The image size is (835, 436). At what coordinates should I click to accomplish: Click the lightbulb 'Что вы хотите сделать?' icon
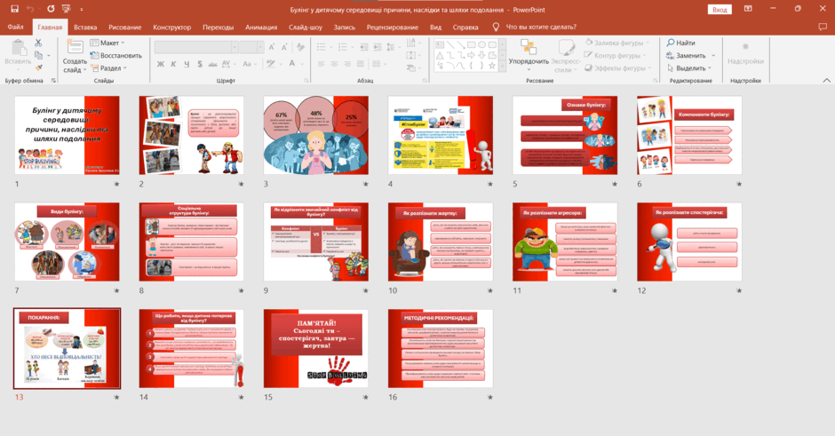pyautogui.click(x=496, y=27)
